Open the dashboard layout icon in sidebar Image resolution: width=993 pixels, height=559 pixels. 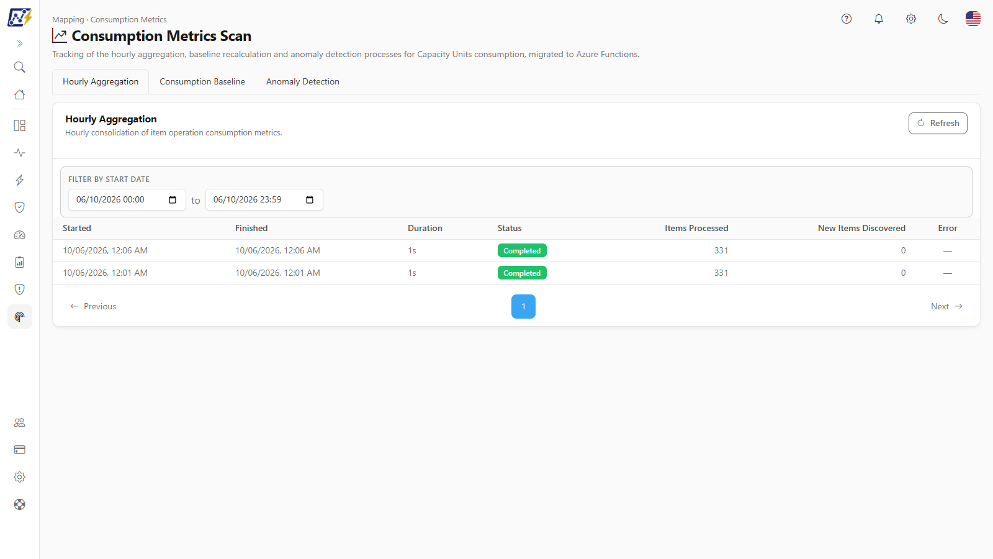(x=20, y=125)
